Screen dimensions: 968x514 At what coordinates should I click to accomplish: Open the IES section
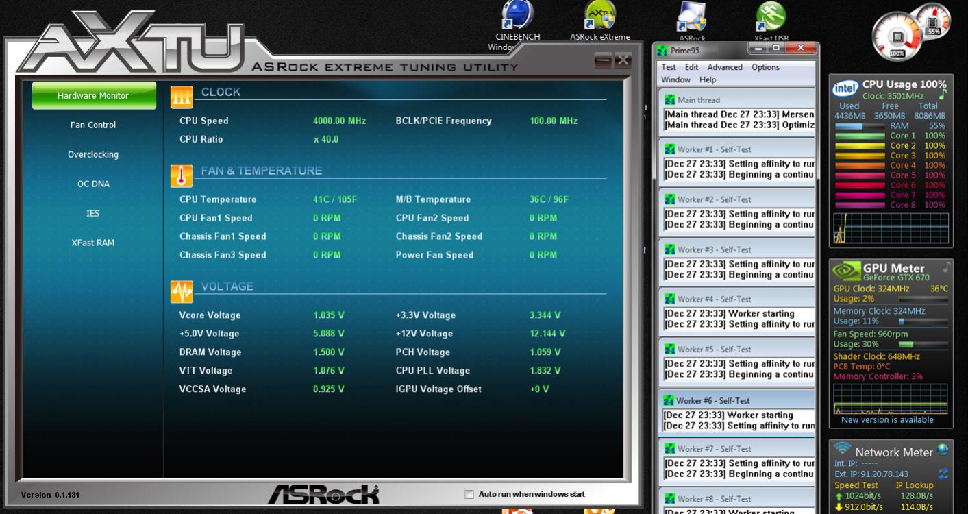coord(93,213)
